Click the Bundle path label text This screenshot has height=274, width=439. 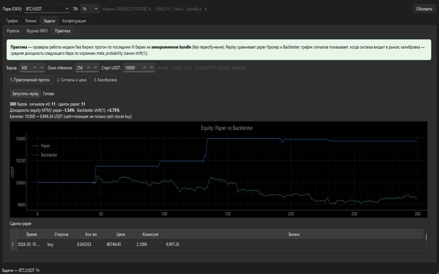pos(201,68)
